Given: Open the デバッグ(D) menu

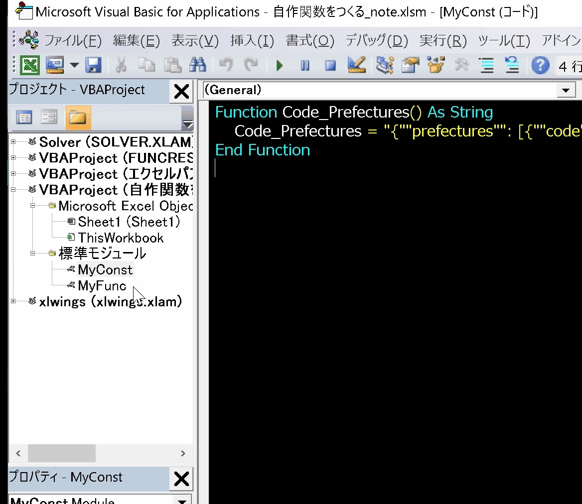Looking at the screenshot, I should [x=377, y=40].
